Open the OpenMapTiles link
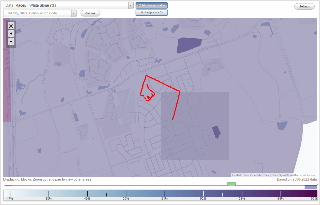Screen dimensions: 320x205 [259, 175]
